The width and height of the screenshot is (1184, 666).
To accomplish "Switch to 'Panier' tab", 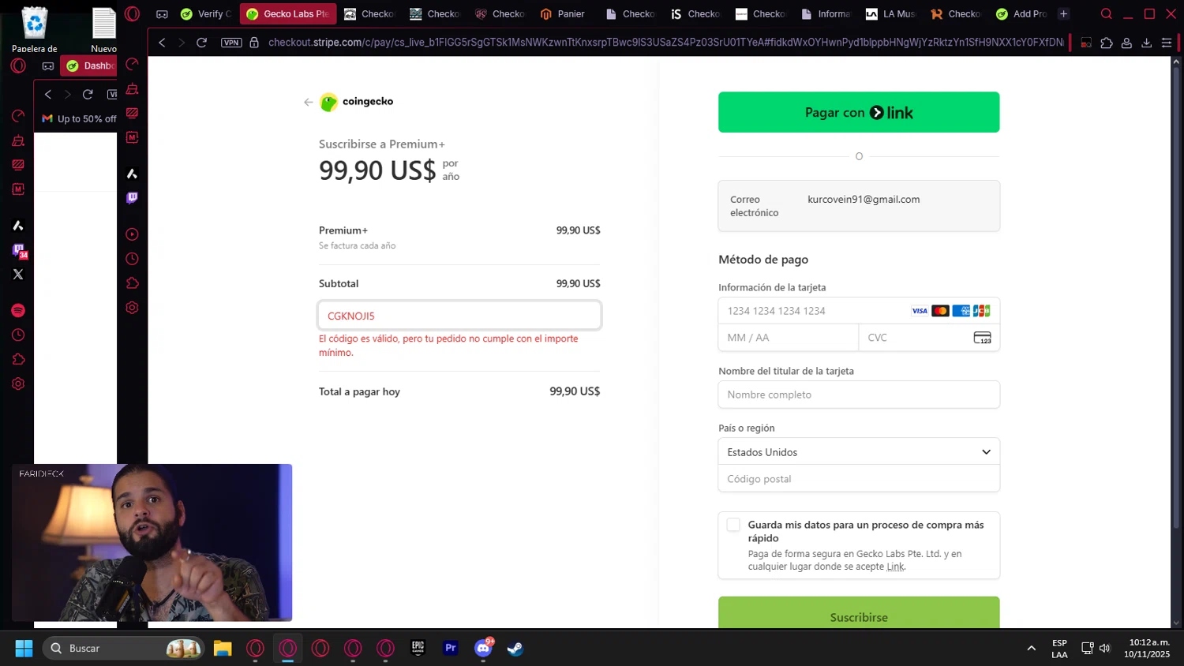I will [x=564, y=13].
